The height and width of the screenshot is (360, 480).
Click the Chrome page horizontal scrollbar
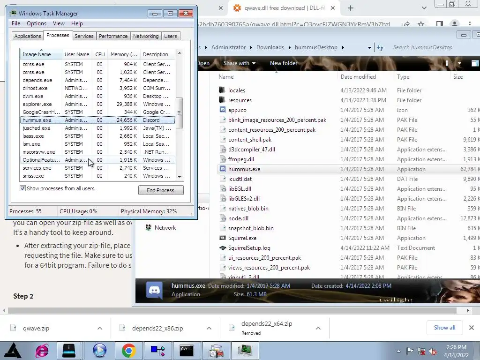coord(232,310)
